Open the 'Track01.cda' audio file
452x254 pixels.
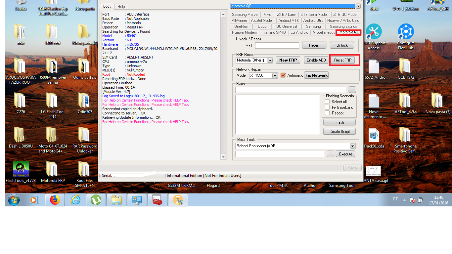(x=374, y=138)
